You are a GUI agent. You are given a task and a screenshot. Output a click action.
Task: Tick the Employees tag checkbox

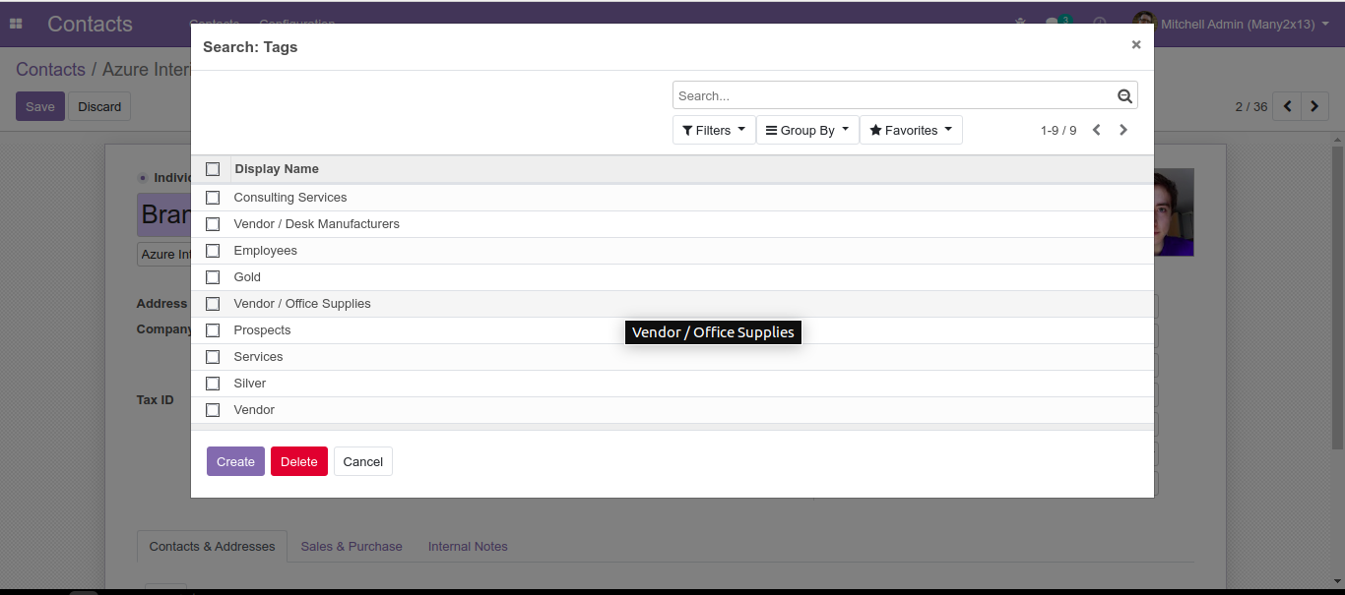pyautogui.click(x=213, y=251)
